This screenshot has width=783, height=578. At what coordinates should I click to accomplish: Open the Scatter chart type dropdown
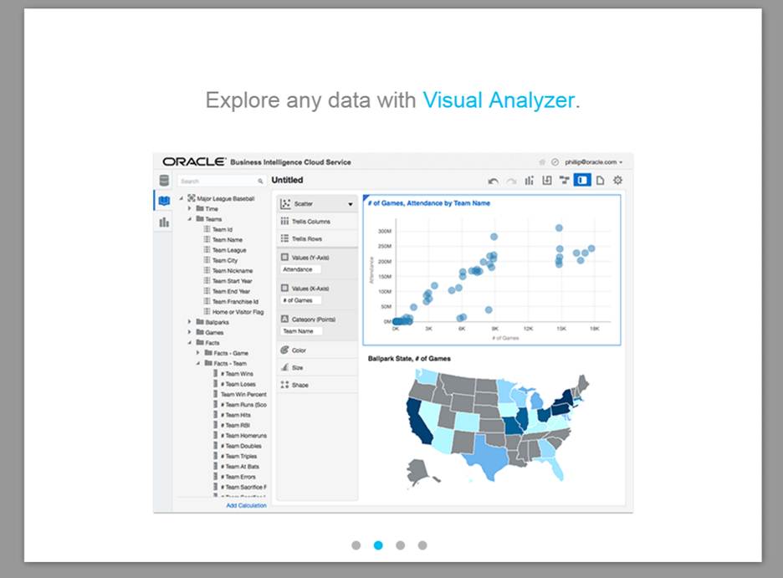(x=317, y=203)
